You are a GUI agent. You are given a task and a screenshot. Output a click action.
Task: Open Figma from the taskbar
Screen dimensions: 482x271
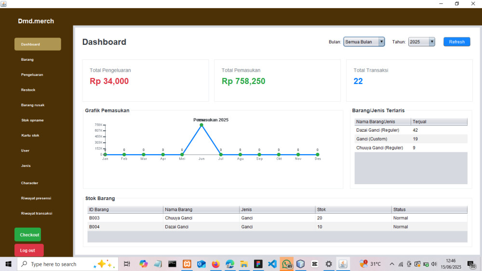(258, 264)
